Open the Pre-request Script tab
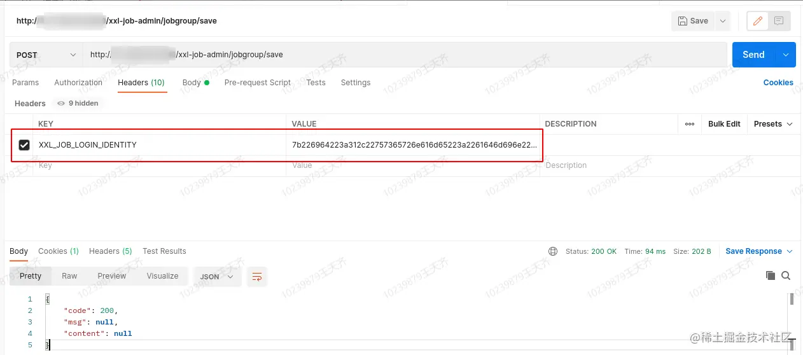Image resolution: width=803 pixels, height=355 pixels. [258, 83]
